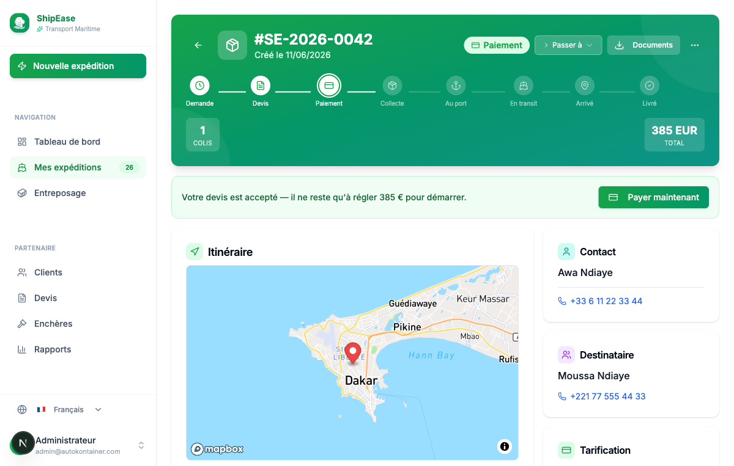Go to Clients page

click(x=78, y=272)
